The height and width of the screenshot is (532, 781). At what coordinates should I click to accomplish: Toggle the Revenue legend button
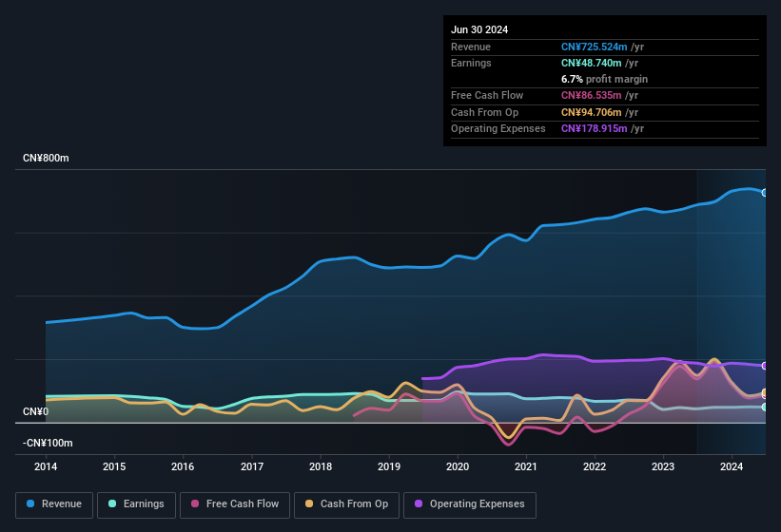[x=54, y=504]
